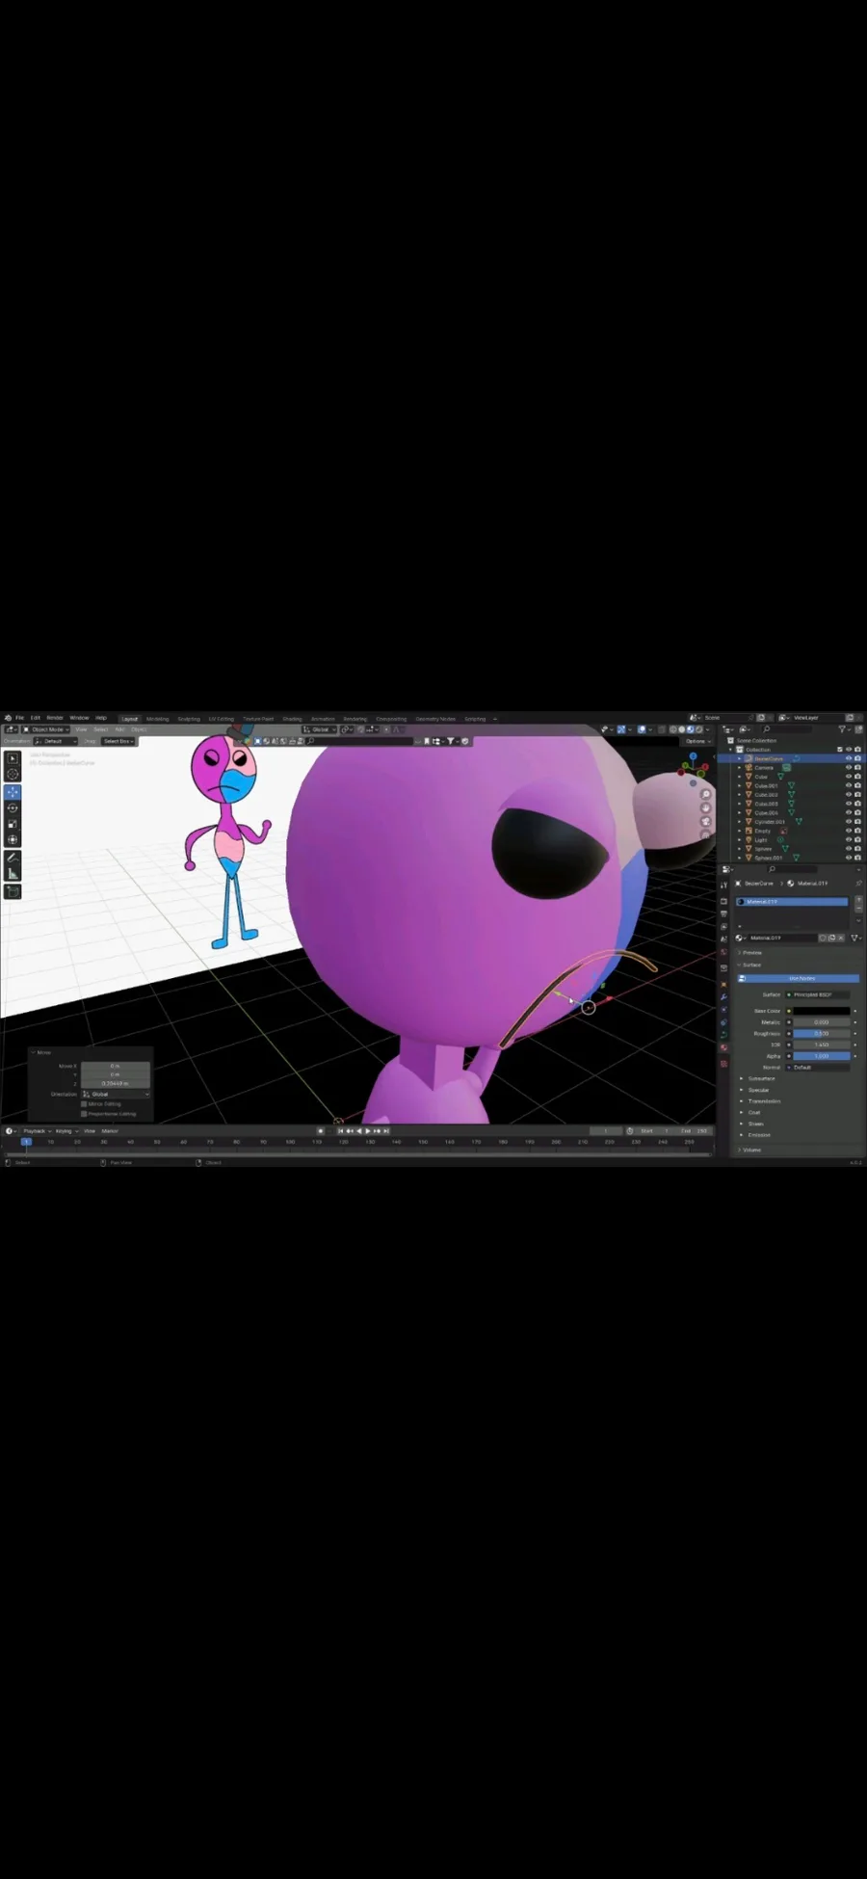The width and height of the screenshot is (867, 1879).
Task: Open the Orientation Default dropdown
Action: click(56, 741)
